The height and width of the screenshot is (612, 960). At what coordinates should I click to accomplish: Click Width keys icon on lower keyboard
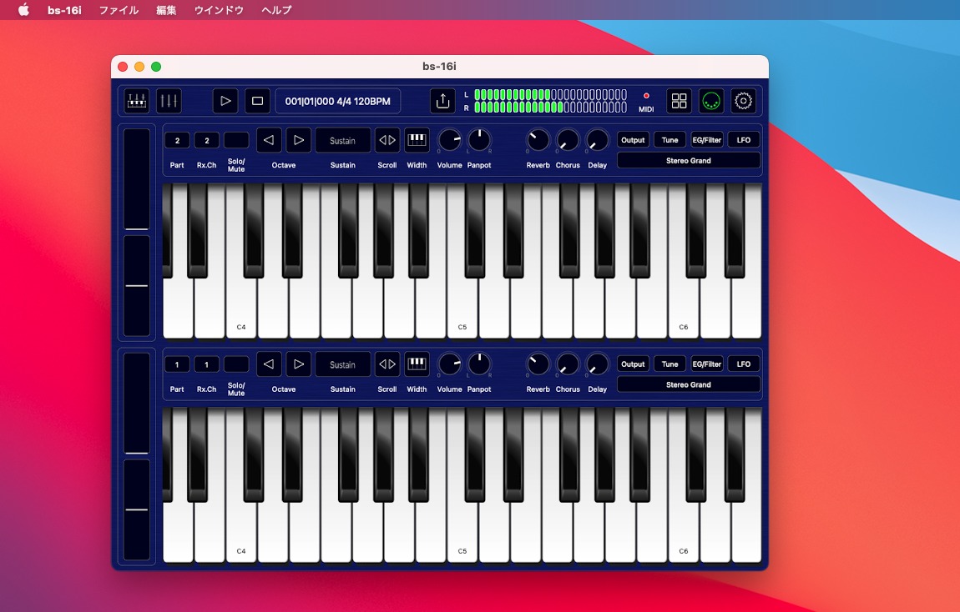[417, 364]
